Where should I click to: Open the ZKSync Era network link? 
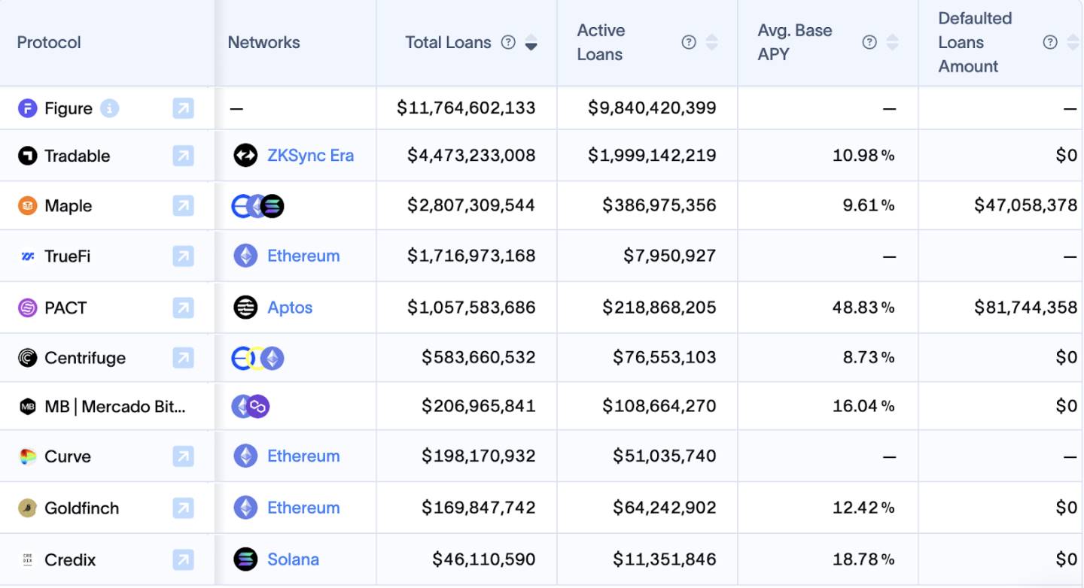pos(310,156)
